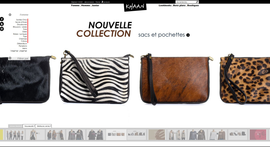This screenshot has width=270, height=147.
Task: Click the search magnifier icon
Action: 197,2
